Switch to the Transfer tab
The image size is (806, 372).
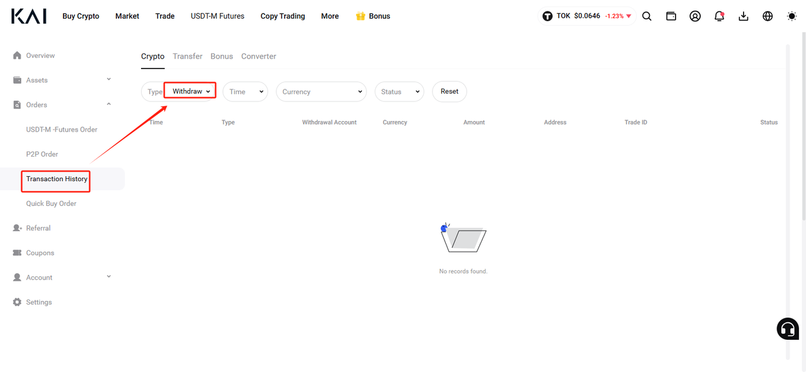click(188, 56)
